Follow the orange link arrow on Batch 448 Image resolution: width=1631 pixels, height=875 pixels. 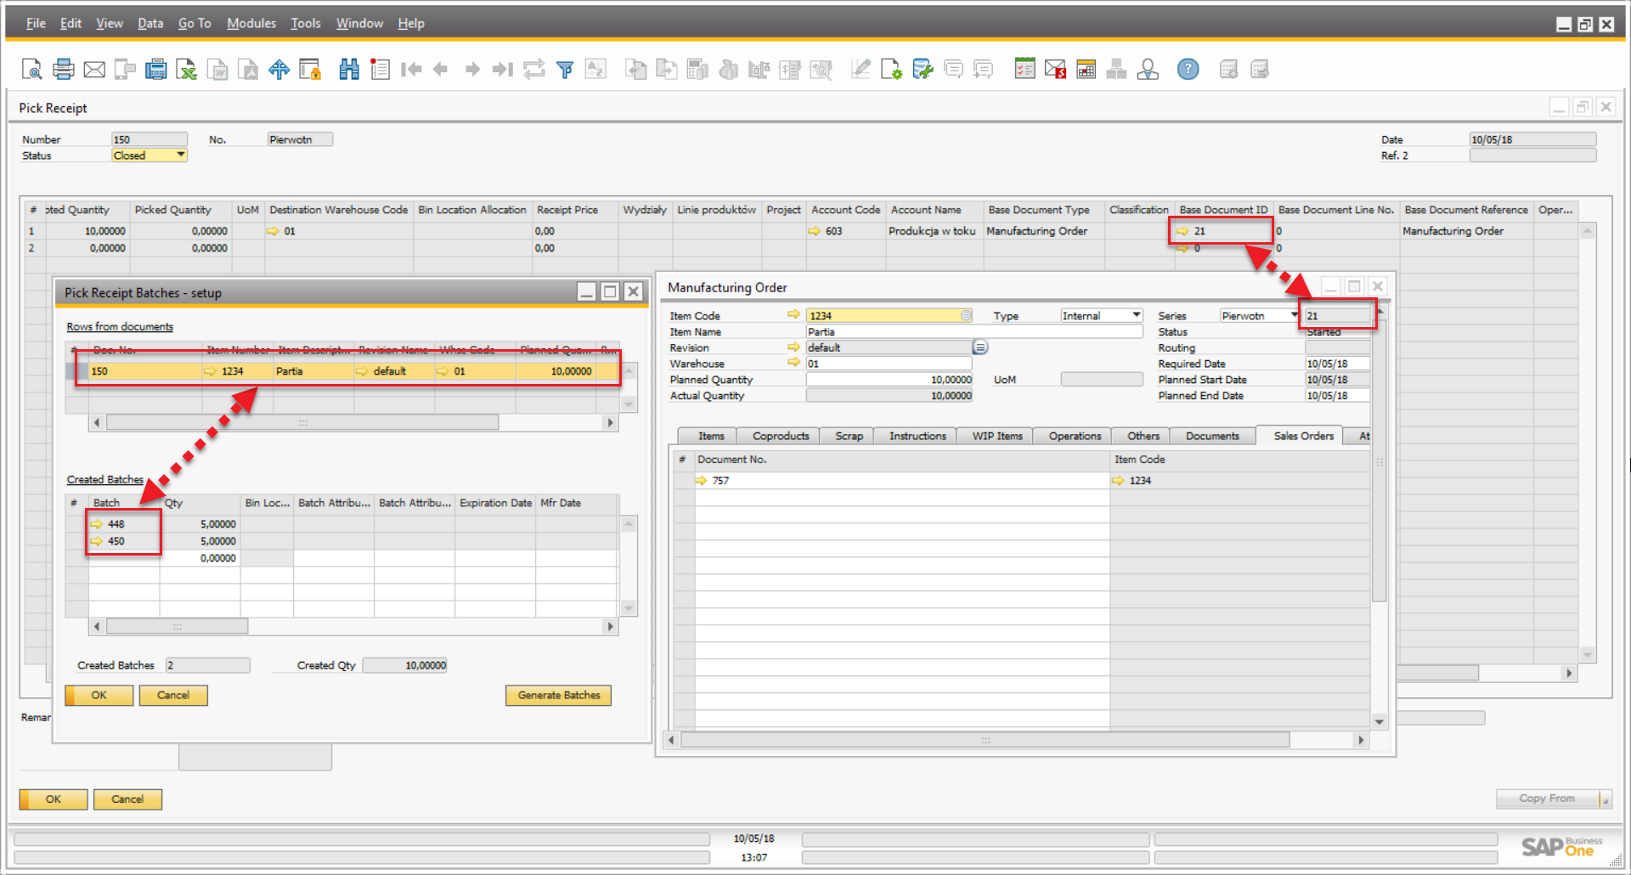96,524
